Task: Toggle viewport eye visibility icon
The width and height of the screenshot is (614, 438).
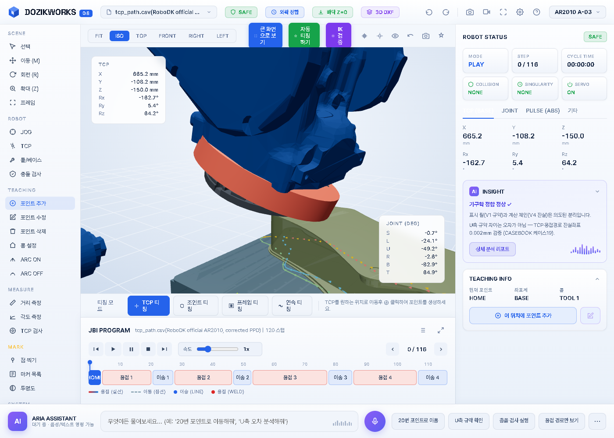Action: pos(395,36)
